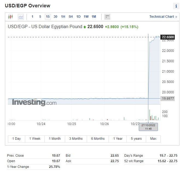Image resolution: width=182 pixels, height=175 pixels.
Task: Set interval to 1H
Action: click(x=63, y=17)
